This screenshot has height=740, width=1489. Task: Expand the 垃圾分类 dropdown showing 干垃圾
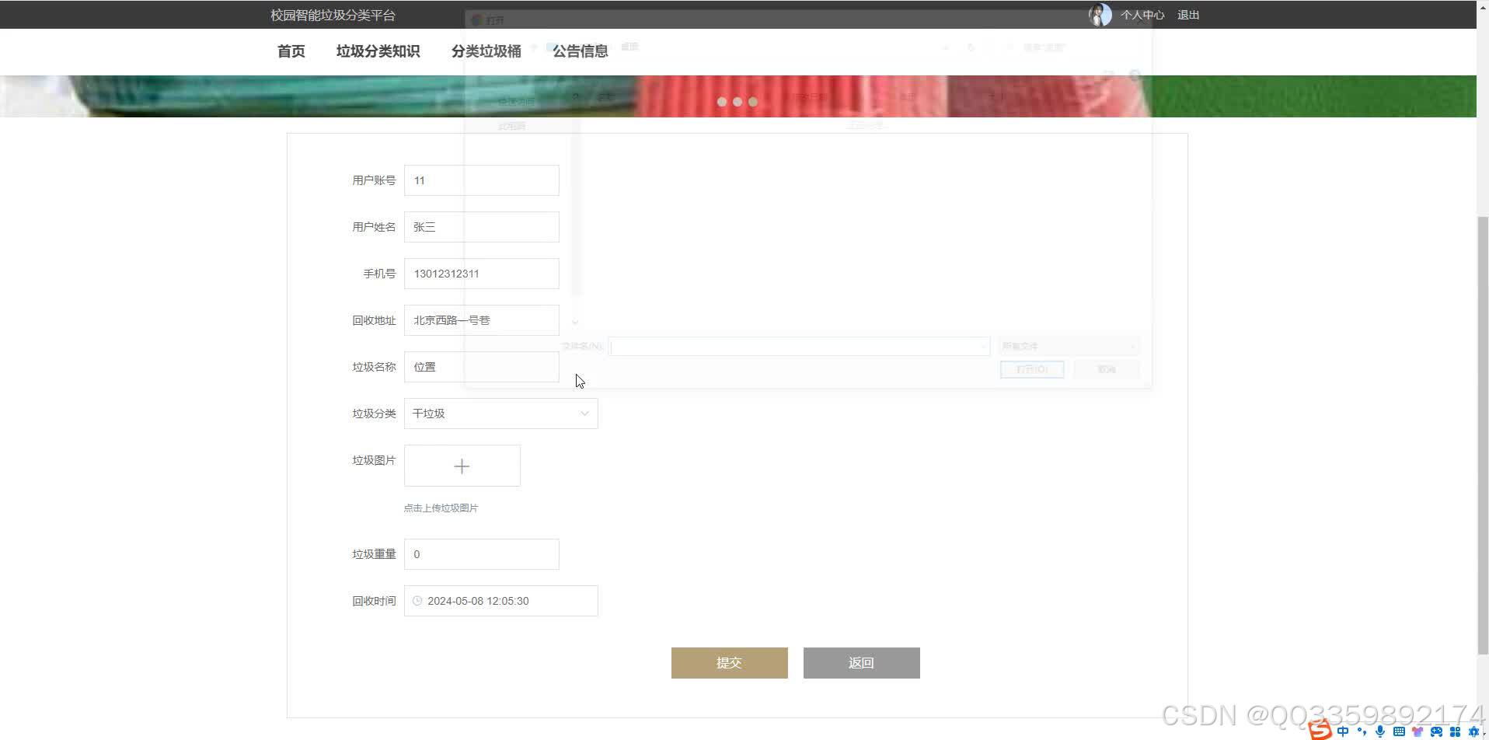pyautogui.click(x=500, y=414)
